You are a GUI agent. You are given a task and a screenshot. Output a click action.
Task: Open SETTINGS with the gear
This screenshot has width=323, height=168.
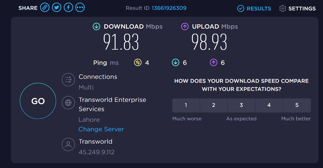[297, 8]
